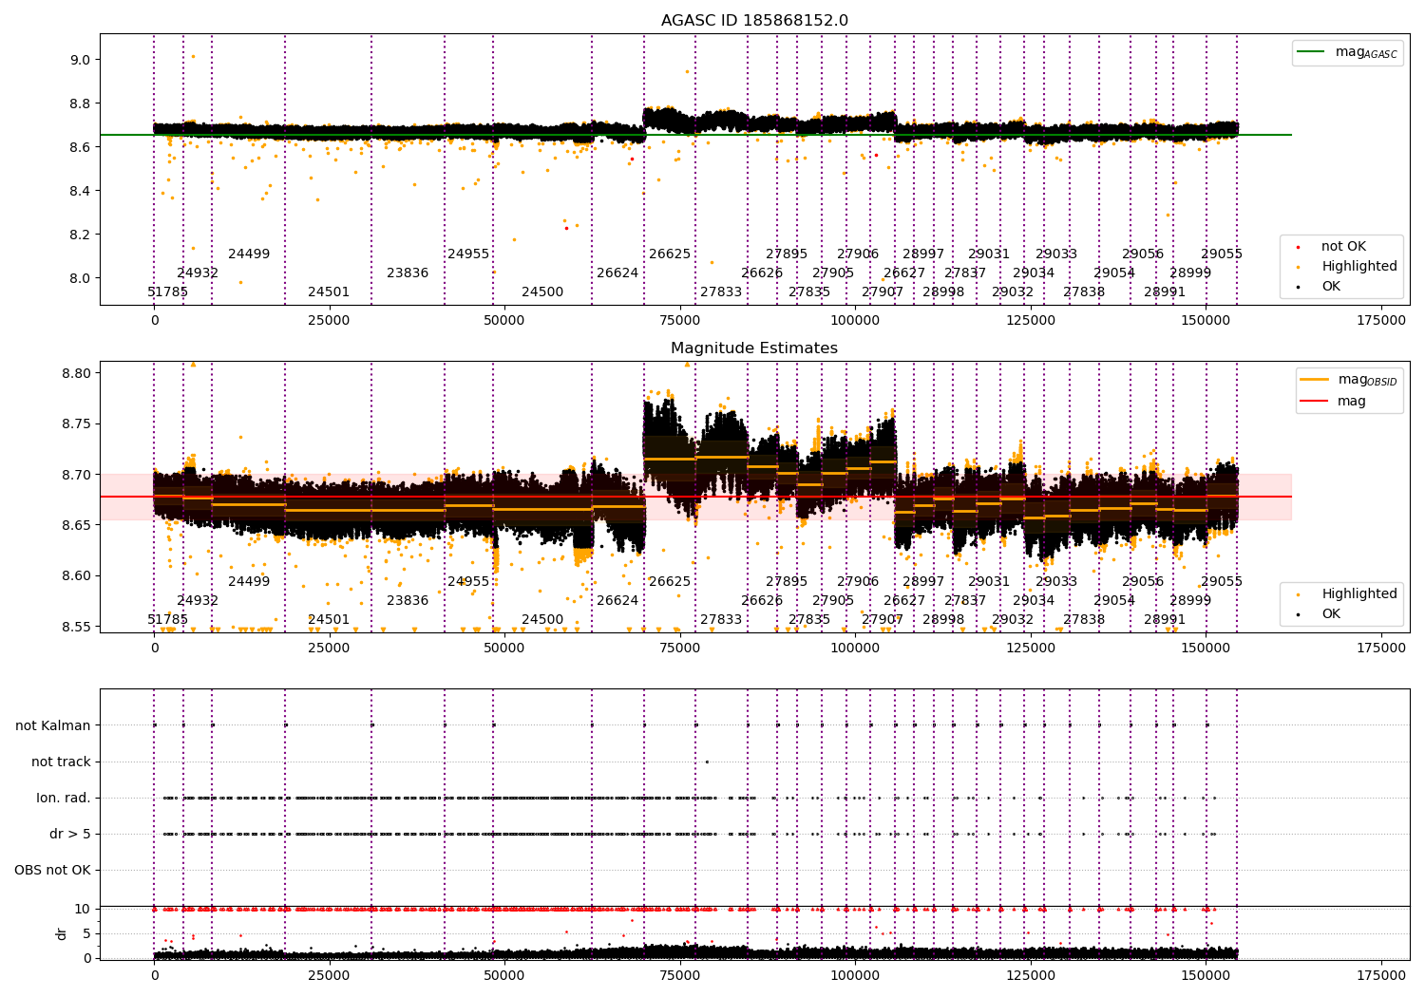Click the Magnitude Estimates subplot title
This screenshot has width=1425, height=997.
pos(754,348)
